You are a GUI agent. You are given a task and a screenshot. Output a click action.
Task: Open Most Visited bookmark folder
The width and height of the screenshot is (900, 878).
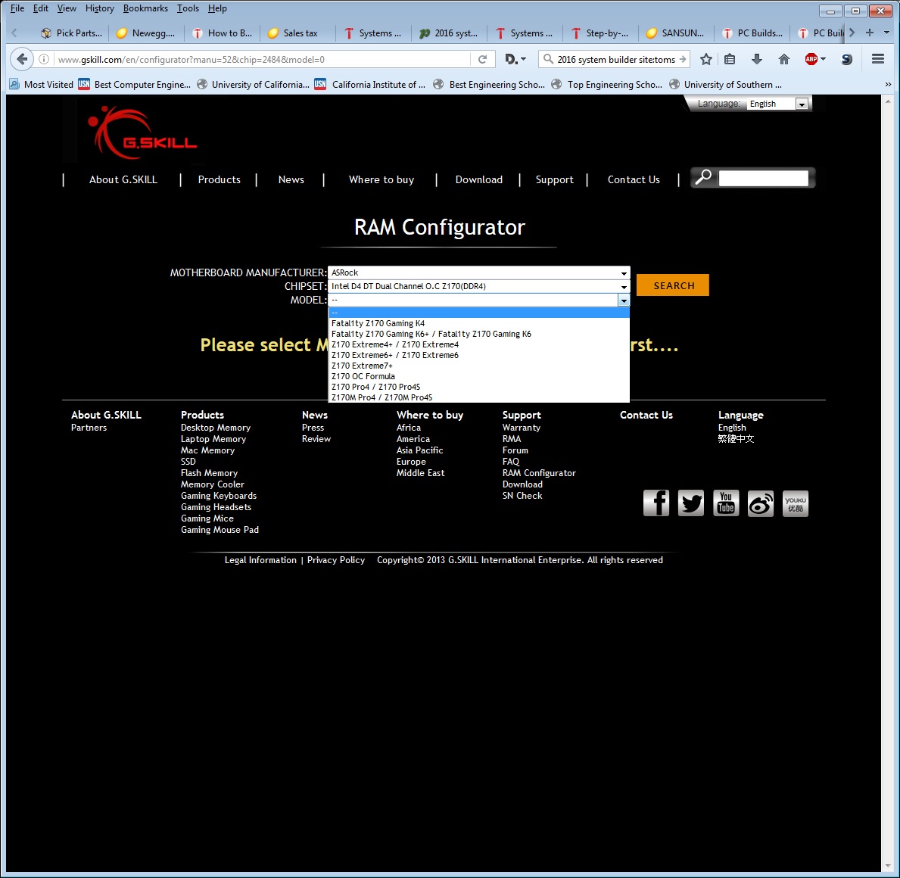[42, 84]
